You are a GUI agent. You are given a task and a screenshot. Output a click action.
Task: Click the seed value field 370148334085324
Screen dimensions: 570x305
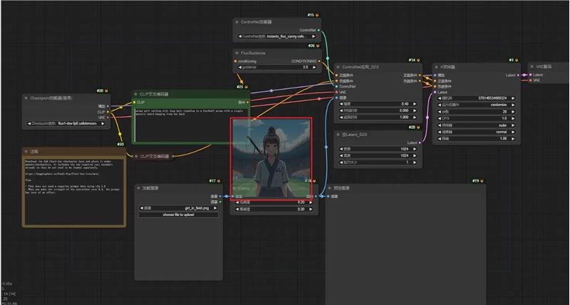tap(476, 98)
